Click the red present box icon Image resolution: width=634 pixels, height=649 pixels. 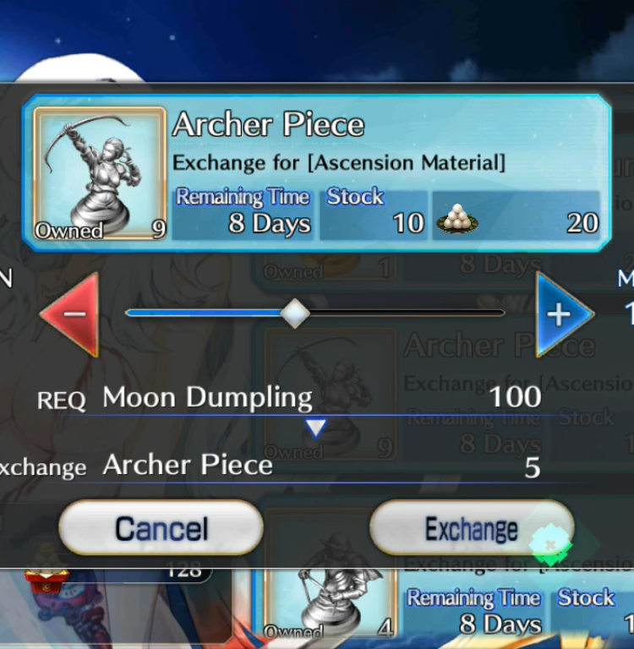pyautogui.click(x=46, y=581)
